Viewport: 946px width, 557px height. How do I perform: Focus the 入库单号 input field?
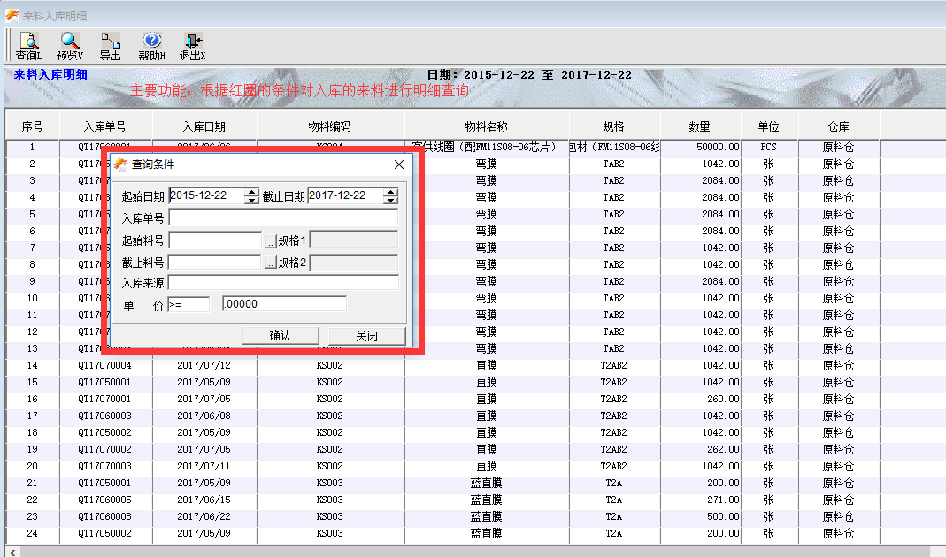point(283,217)
